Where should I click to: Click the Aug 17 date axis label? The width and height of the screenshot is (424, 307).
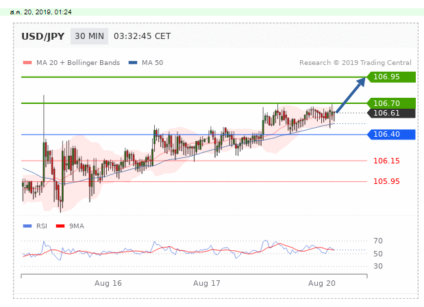click(207, 283)
